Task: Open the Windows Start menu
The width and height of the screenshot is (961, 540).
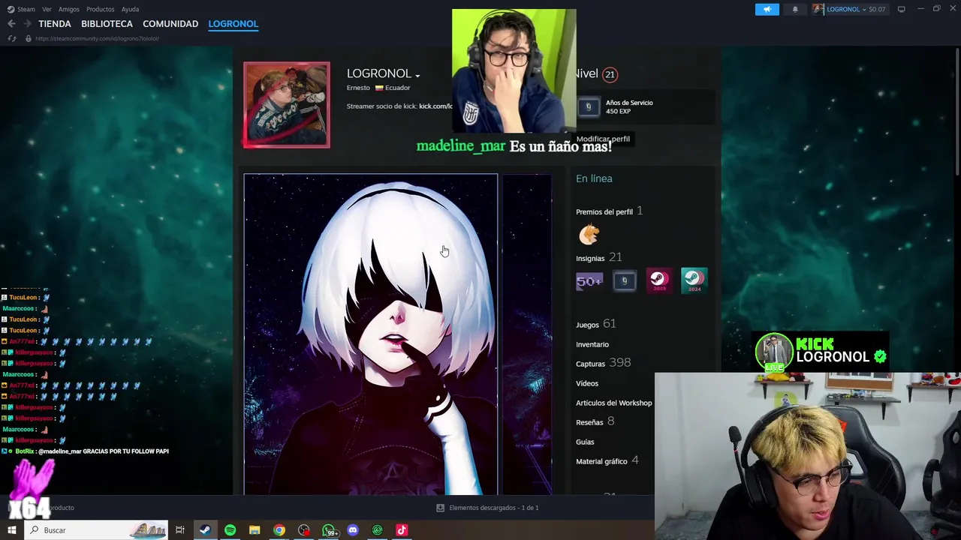Action: coord(11,530)
